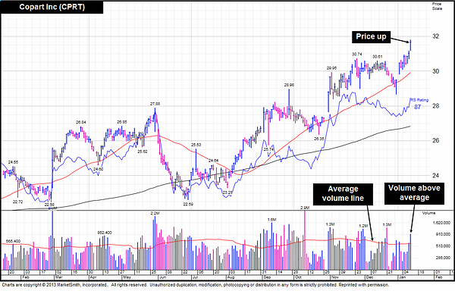
Task: Click the 286,000 volume scale value
Action: 443,258
